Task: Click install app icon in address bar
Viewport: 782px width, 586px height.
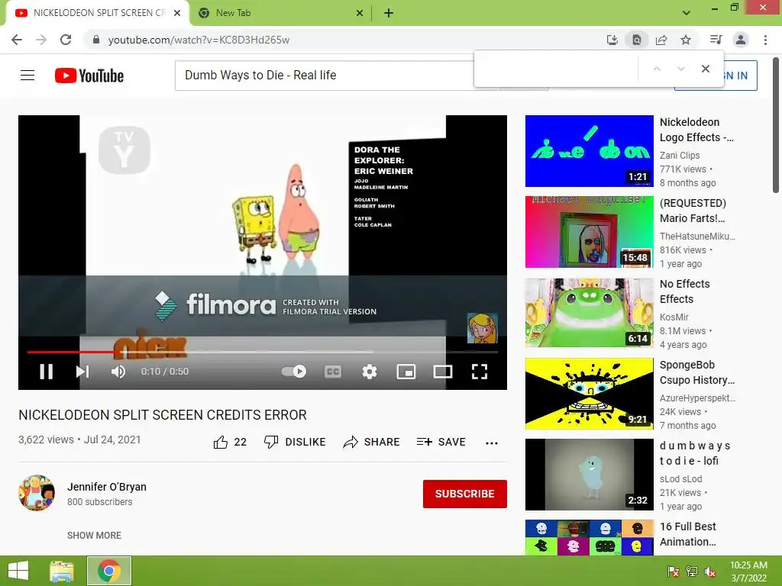Action: 612,40
